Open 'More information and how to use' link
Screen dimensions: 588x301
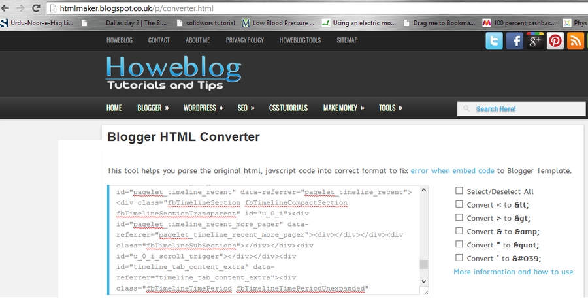[513, 272]
